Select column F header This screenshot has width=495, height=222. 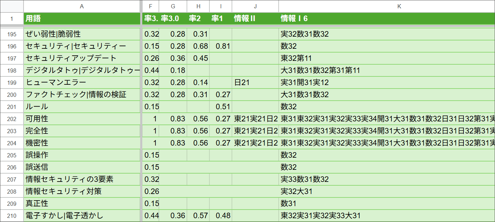pos(150,6)
